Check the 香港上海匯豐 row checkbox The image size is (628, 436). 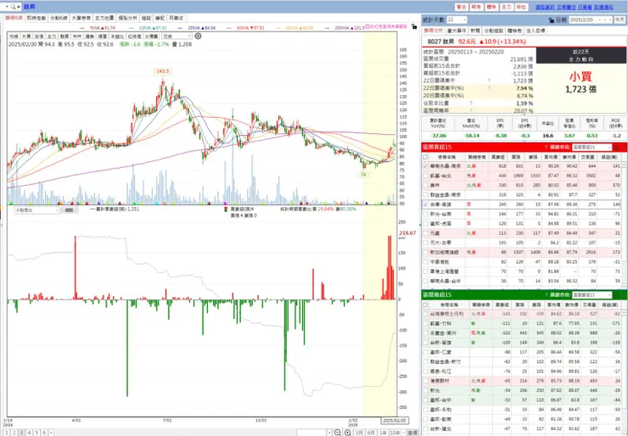pyautogui.click(x=425, y=271)
